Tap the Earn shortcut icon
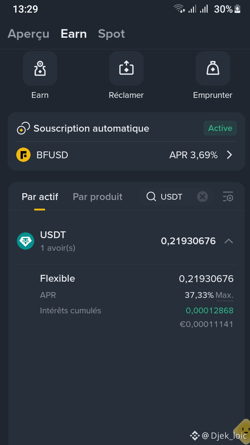250x445 pixels. tap(40, 68)
